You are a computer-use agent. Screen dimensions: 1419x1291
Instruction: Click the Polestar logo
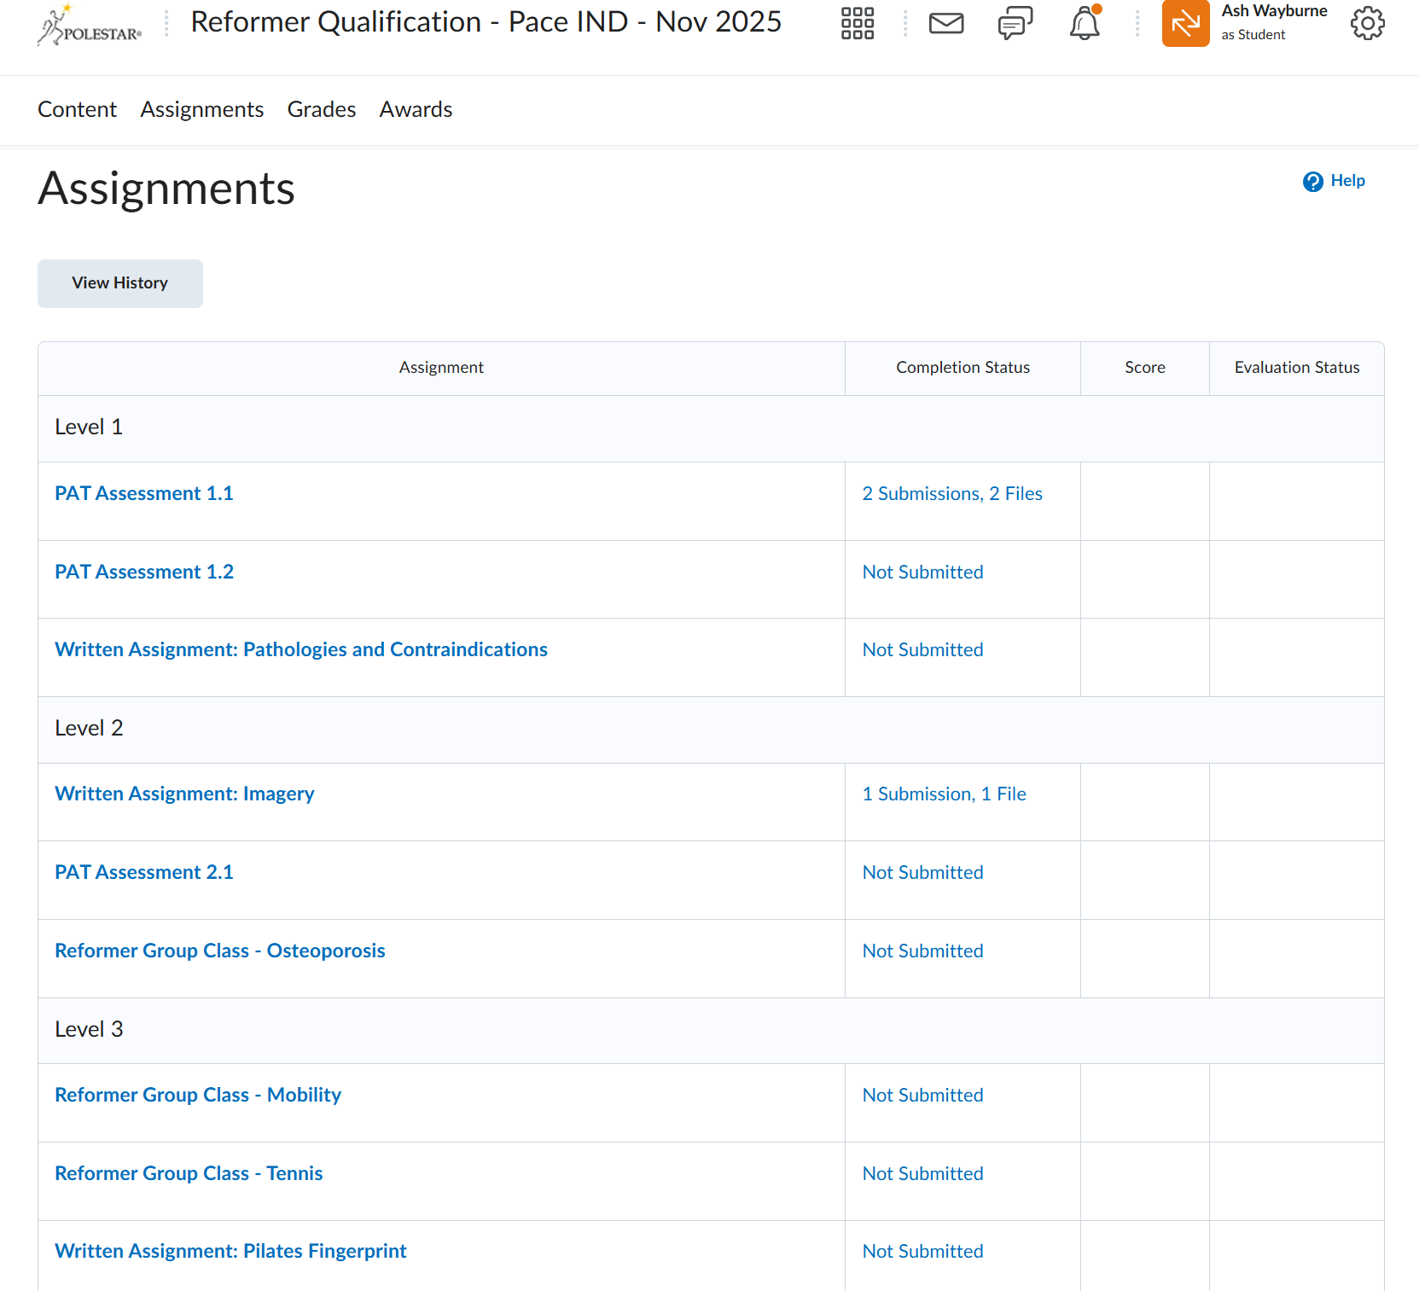90,25
